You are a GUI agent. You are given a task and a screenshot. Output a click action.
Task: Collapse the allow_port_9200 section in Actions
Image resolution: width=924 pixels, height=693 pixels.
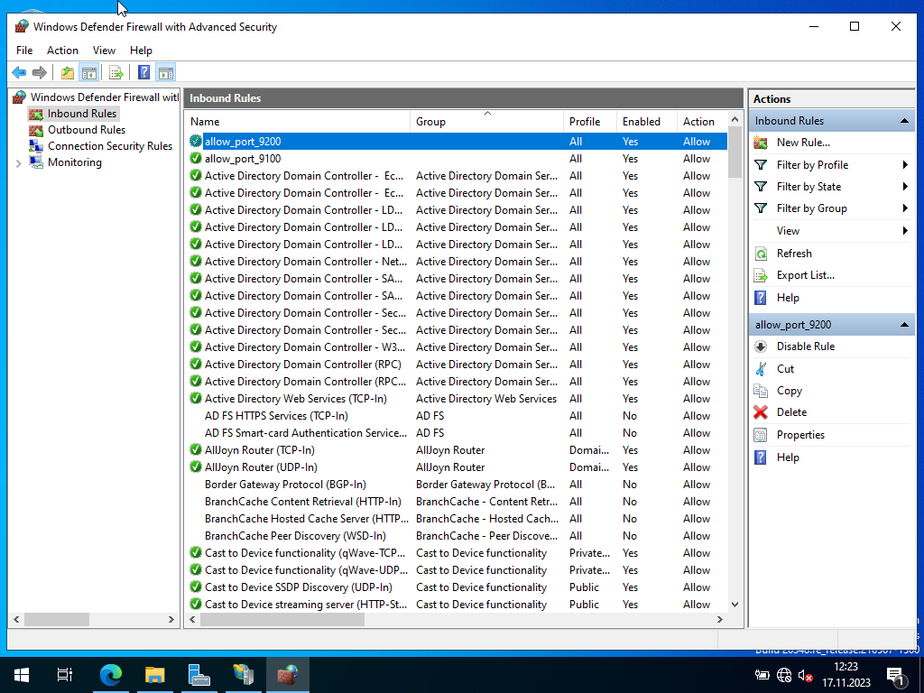coord(904,325)
